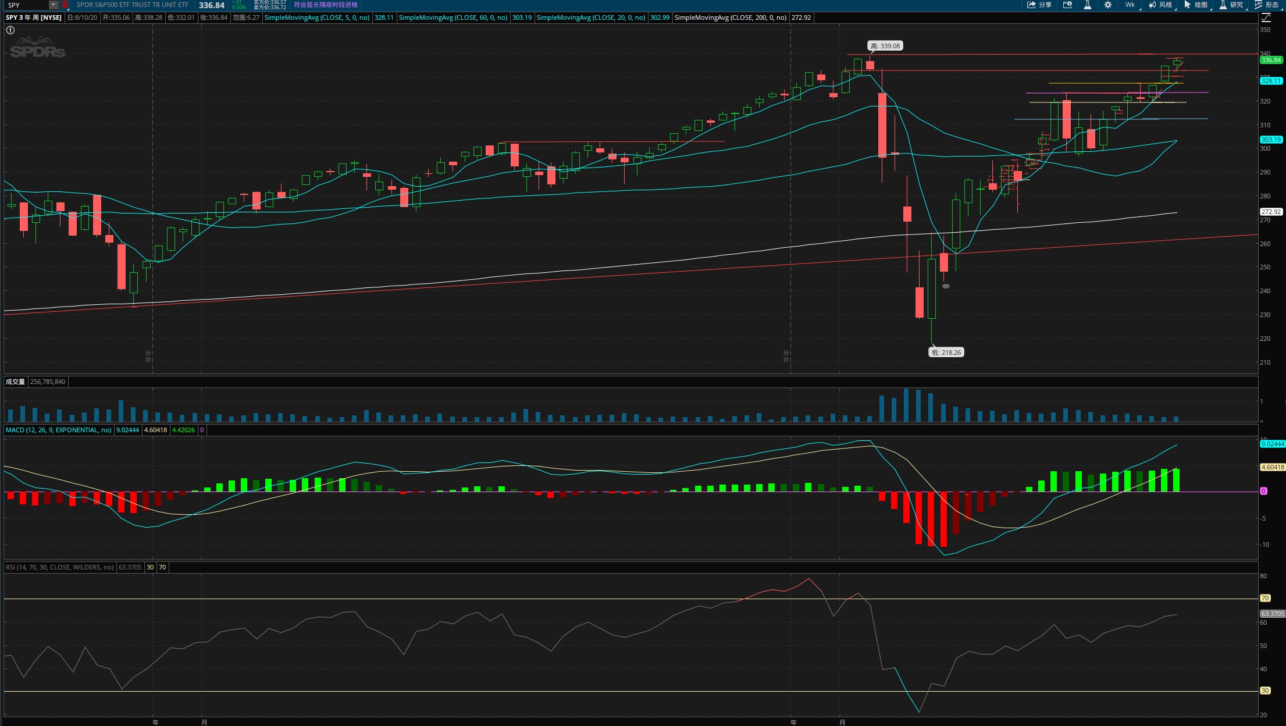Click the RSI (14, 70, 30, CLOSE, WILDERS, no) label
The image size is (1286, 726).
60,567
